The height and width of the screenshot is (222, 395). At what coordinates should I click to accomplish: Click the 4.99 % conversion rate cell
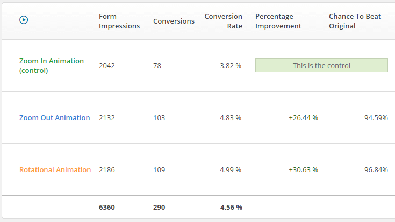tap(231, 169)
